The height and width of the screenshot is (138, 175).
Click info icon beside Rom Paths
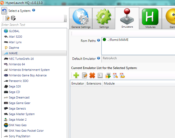pos(99,40)
